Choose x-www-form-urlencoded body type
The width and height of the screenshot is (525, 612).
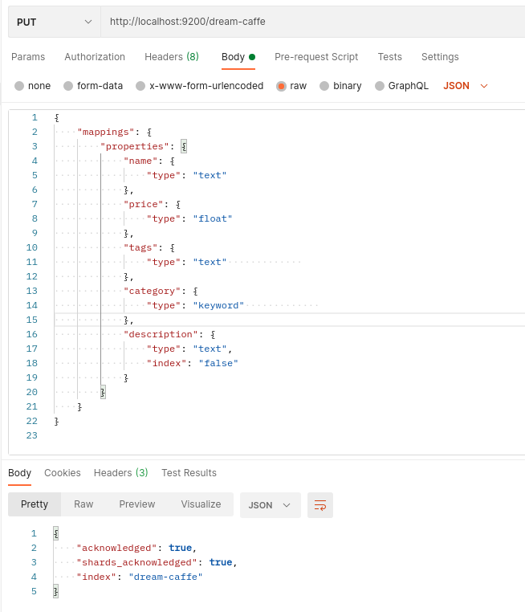(x=140, y=86)
